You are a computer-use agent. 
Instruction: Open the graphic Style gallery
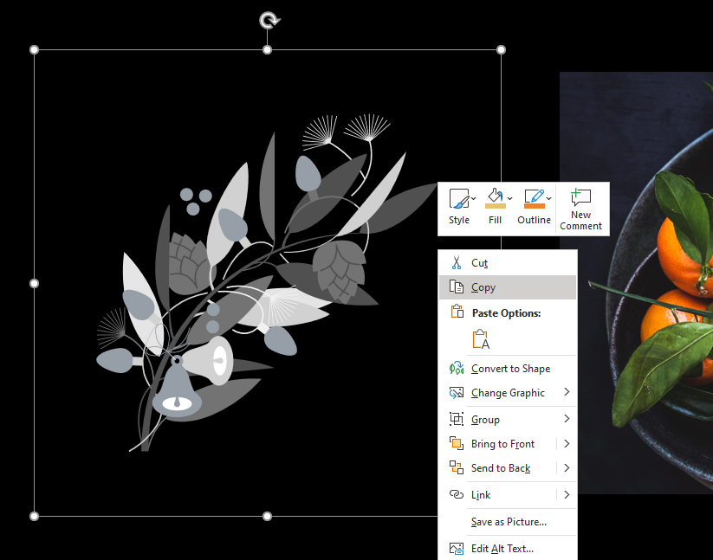pos(459,207)
